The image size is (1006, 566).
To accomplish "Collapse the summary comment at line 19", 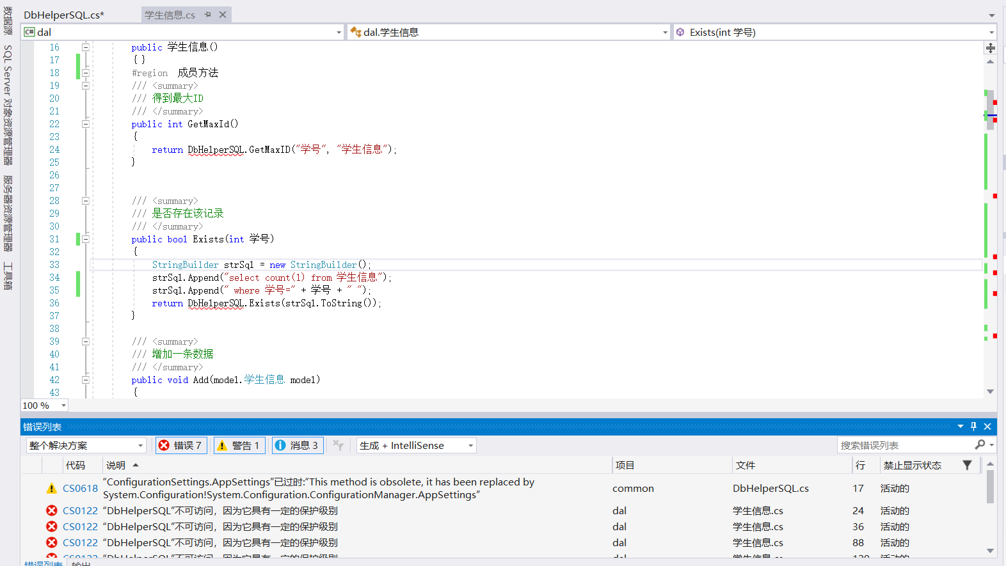I will (x=85, y=85).
